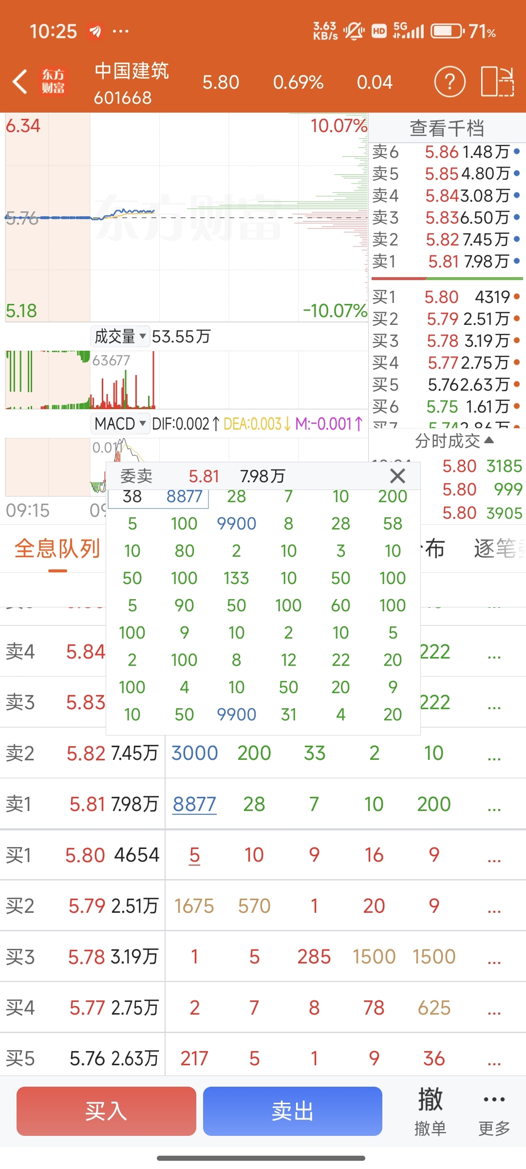Close the 委卖 queue popup

[398, 476]
